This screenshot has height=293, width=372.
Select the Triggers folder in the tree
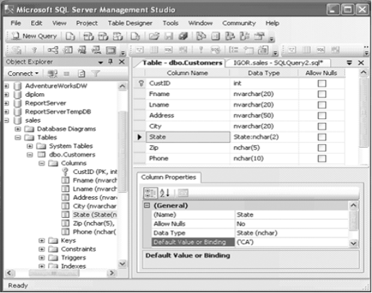point(74,258)
